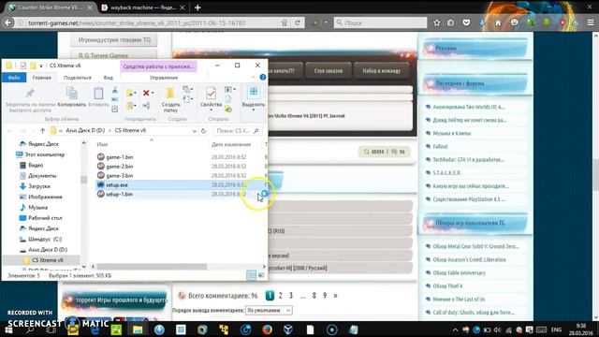Click the Firefox icon in taskbar
The width and height of the screenshot is (599, 337).
tap(267, 330)
